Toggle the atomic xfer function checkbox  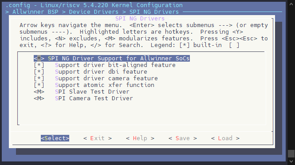point(39,85)
